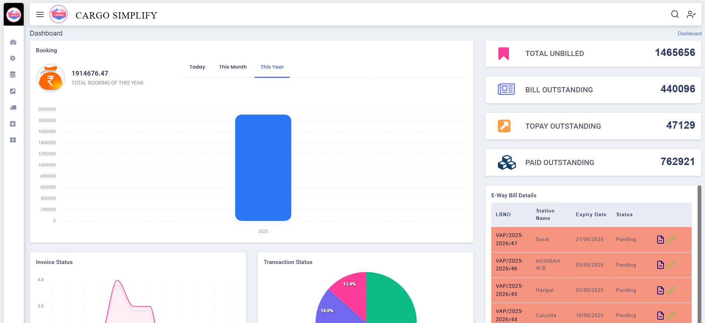Click the plus-square sidebar icon
Viewport: 705px width, 323px height.
coord(13,124)
